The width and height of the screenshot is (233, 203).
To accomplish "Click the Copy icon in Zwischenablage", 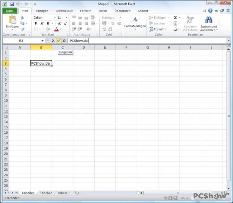I will (x=22, y=23).
